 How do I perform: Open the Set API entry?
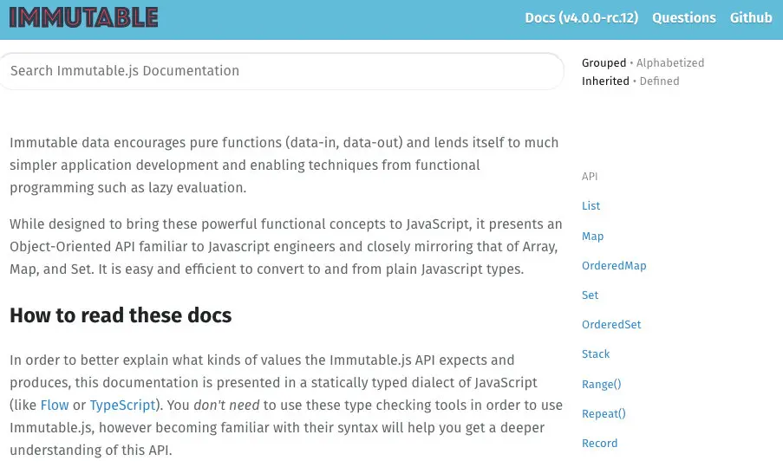(590, 295)
